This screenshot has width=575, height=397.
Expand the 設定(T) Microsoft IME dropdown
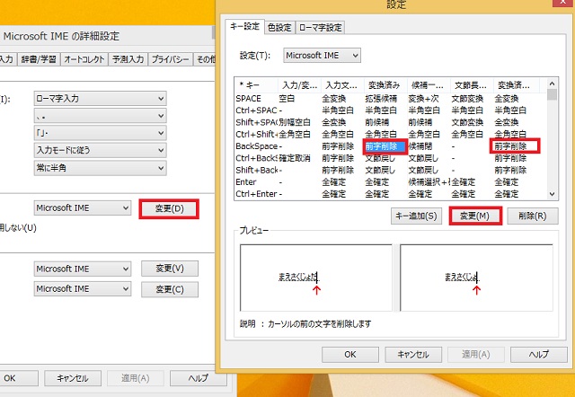pyautogui.click(x=322, y=56)
